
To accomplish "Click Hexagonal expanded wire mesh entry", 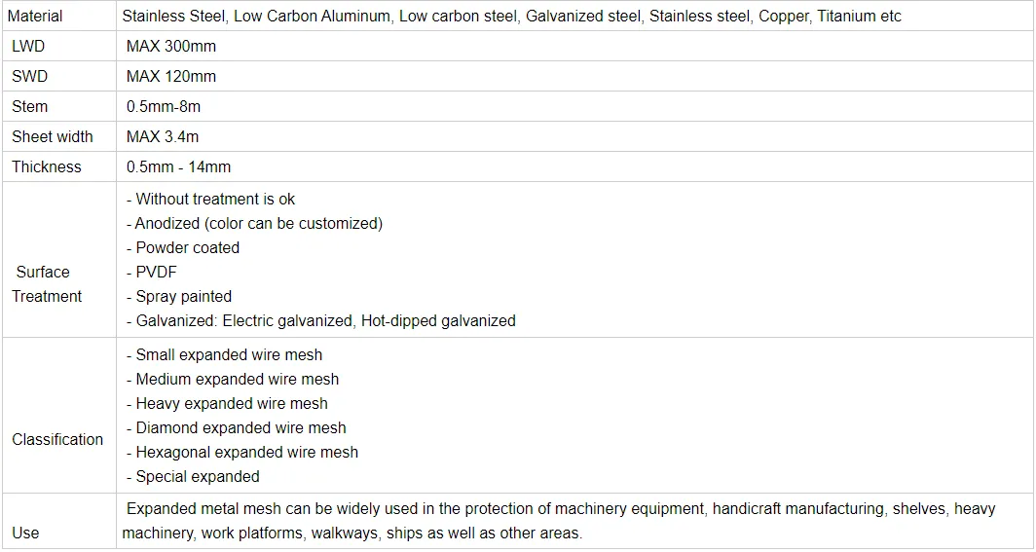I will tap(242, 452).
